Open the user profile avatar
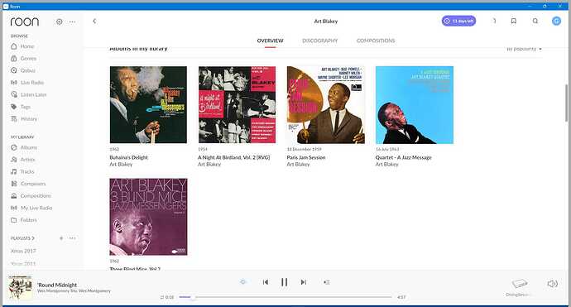 click(556, 21)
